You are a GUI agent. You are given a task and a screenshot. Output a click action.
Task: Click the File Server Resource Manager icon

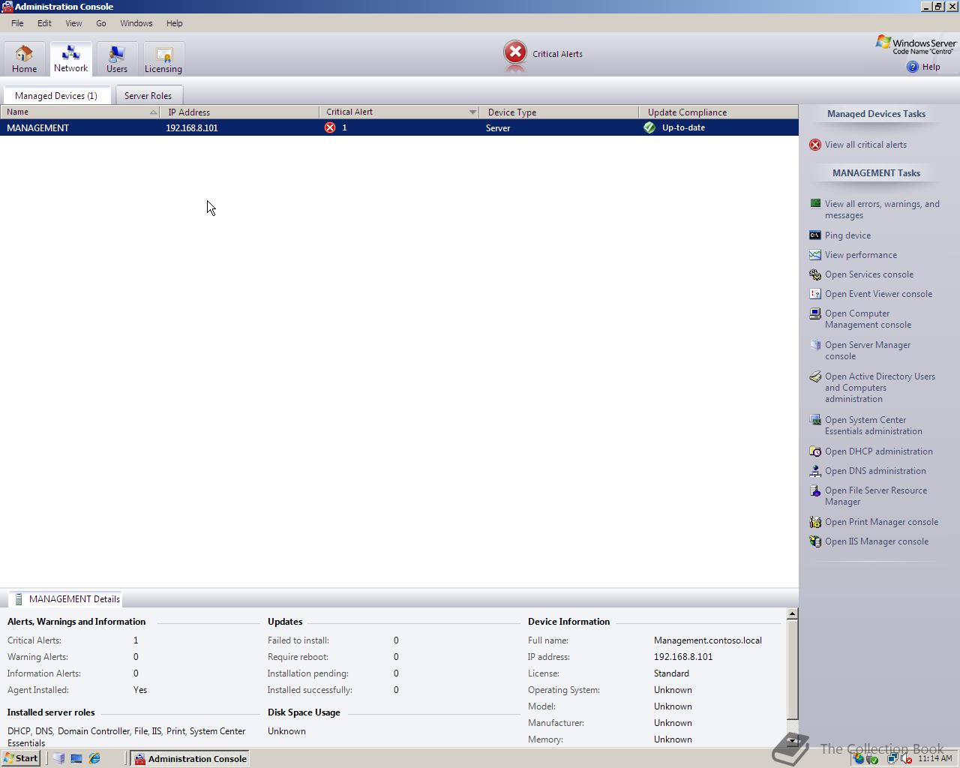click(x=815, y=491)
